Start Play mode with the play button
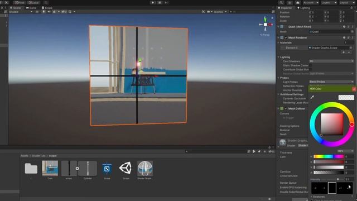The height and width of the screenshot is (201, 357). coord(152,2)
